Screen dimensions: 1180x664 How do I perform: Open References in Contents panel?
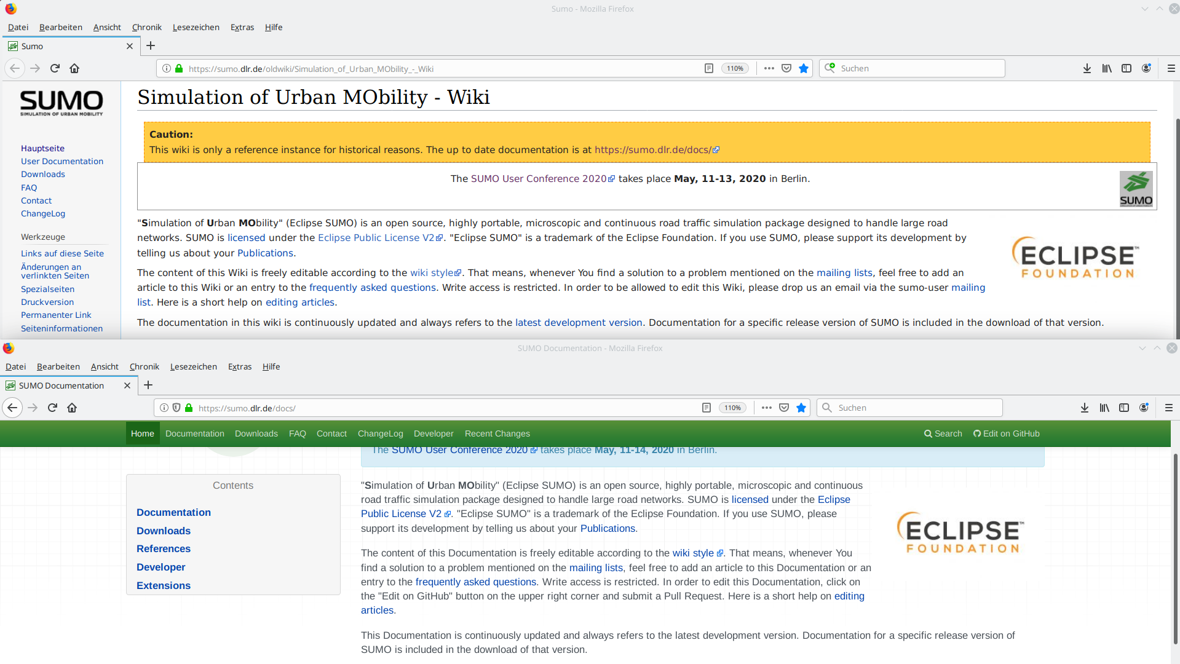point(164,548)
